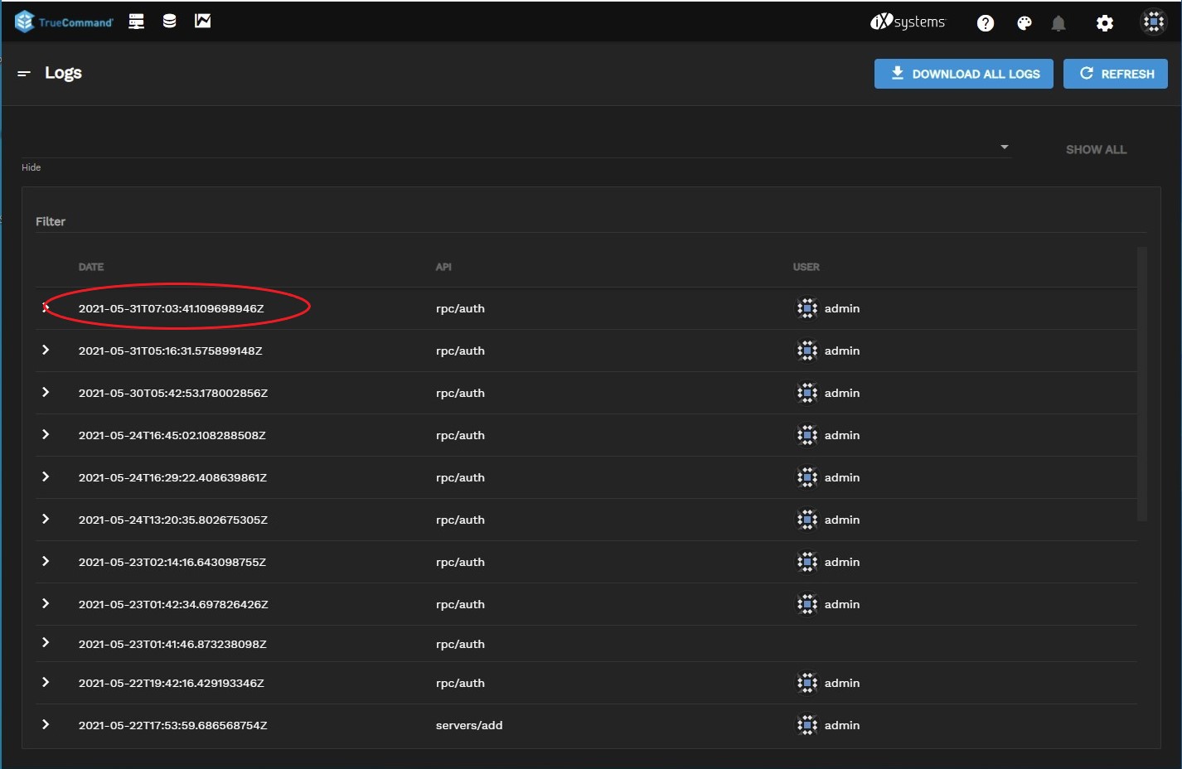Click admin avatar in the 2021-05-31T05:16:31 row
The width and height of the screenshot is (1182, 769).
pyautogui.click(x=807, y=351)
